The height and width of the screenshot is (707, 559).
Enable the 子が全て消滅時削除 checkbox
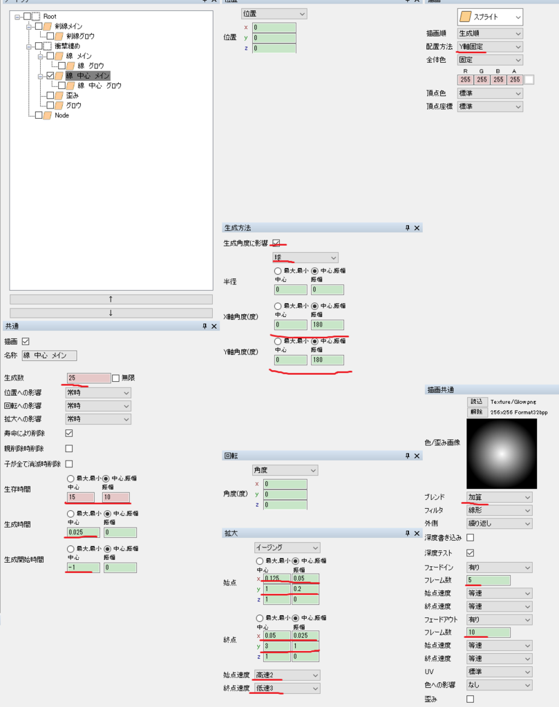69,464
